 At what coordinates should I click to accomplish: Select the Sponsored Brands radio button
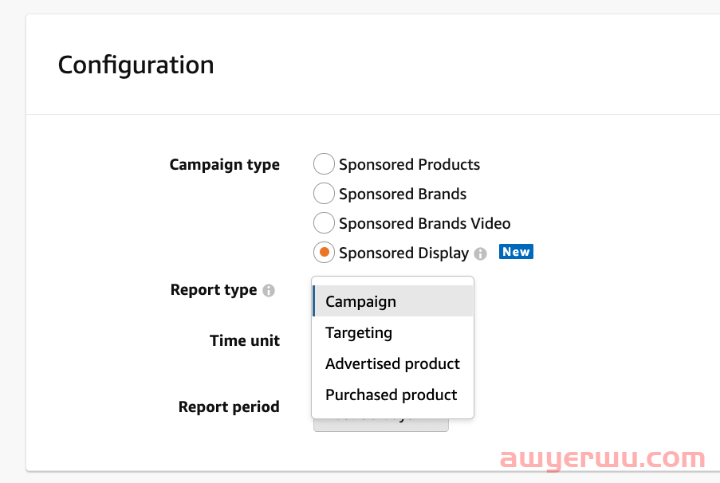[x=324, y=194]
